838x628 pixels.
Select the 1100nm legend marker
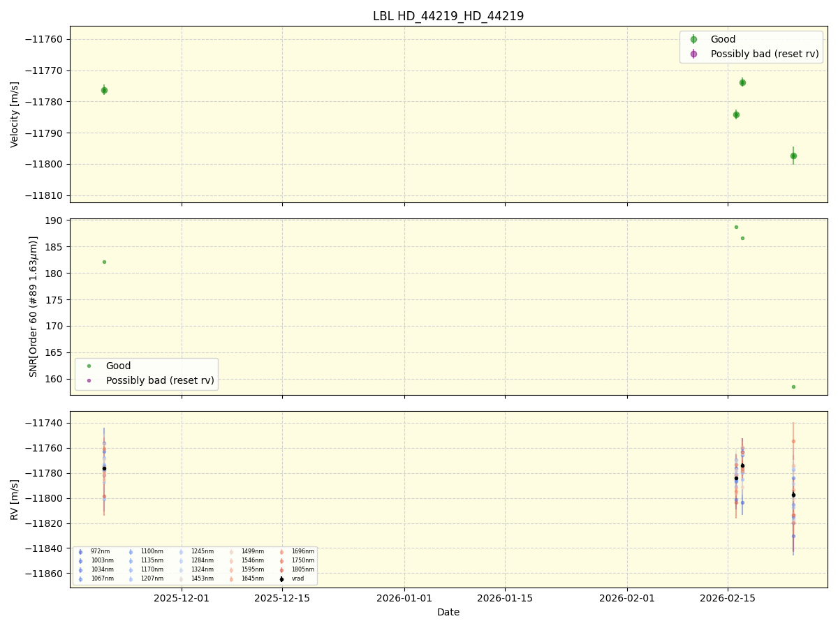tap(131, 551)
